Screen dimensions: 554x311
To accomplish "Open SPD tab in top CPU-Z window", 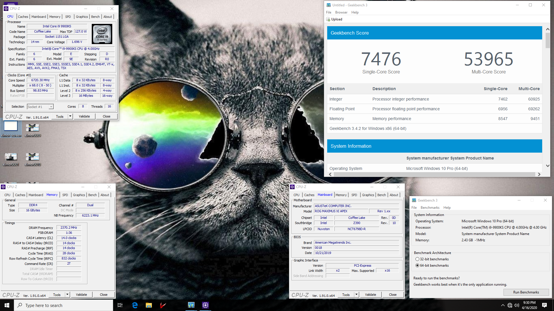I will tap(68, 17).
